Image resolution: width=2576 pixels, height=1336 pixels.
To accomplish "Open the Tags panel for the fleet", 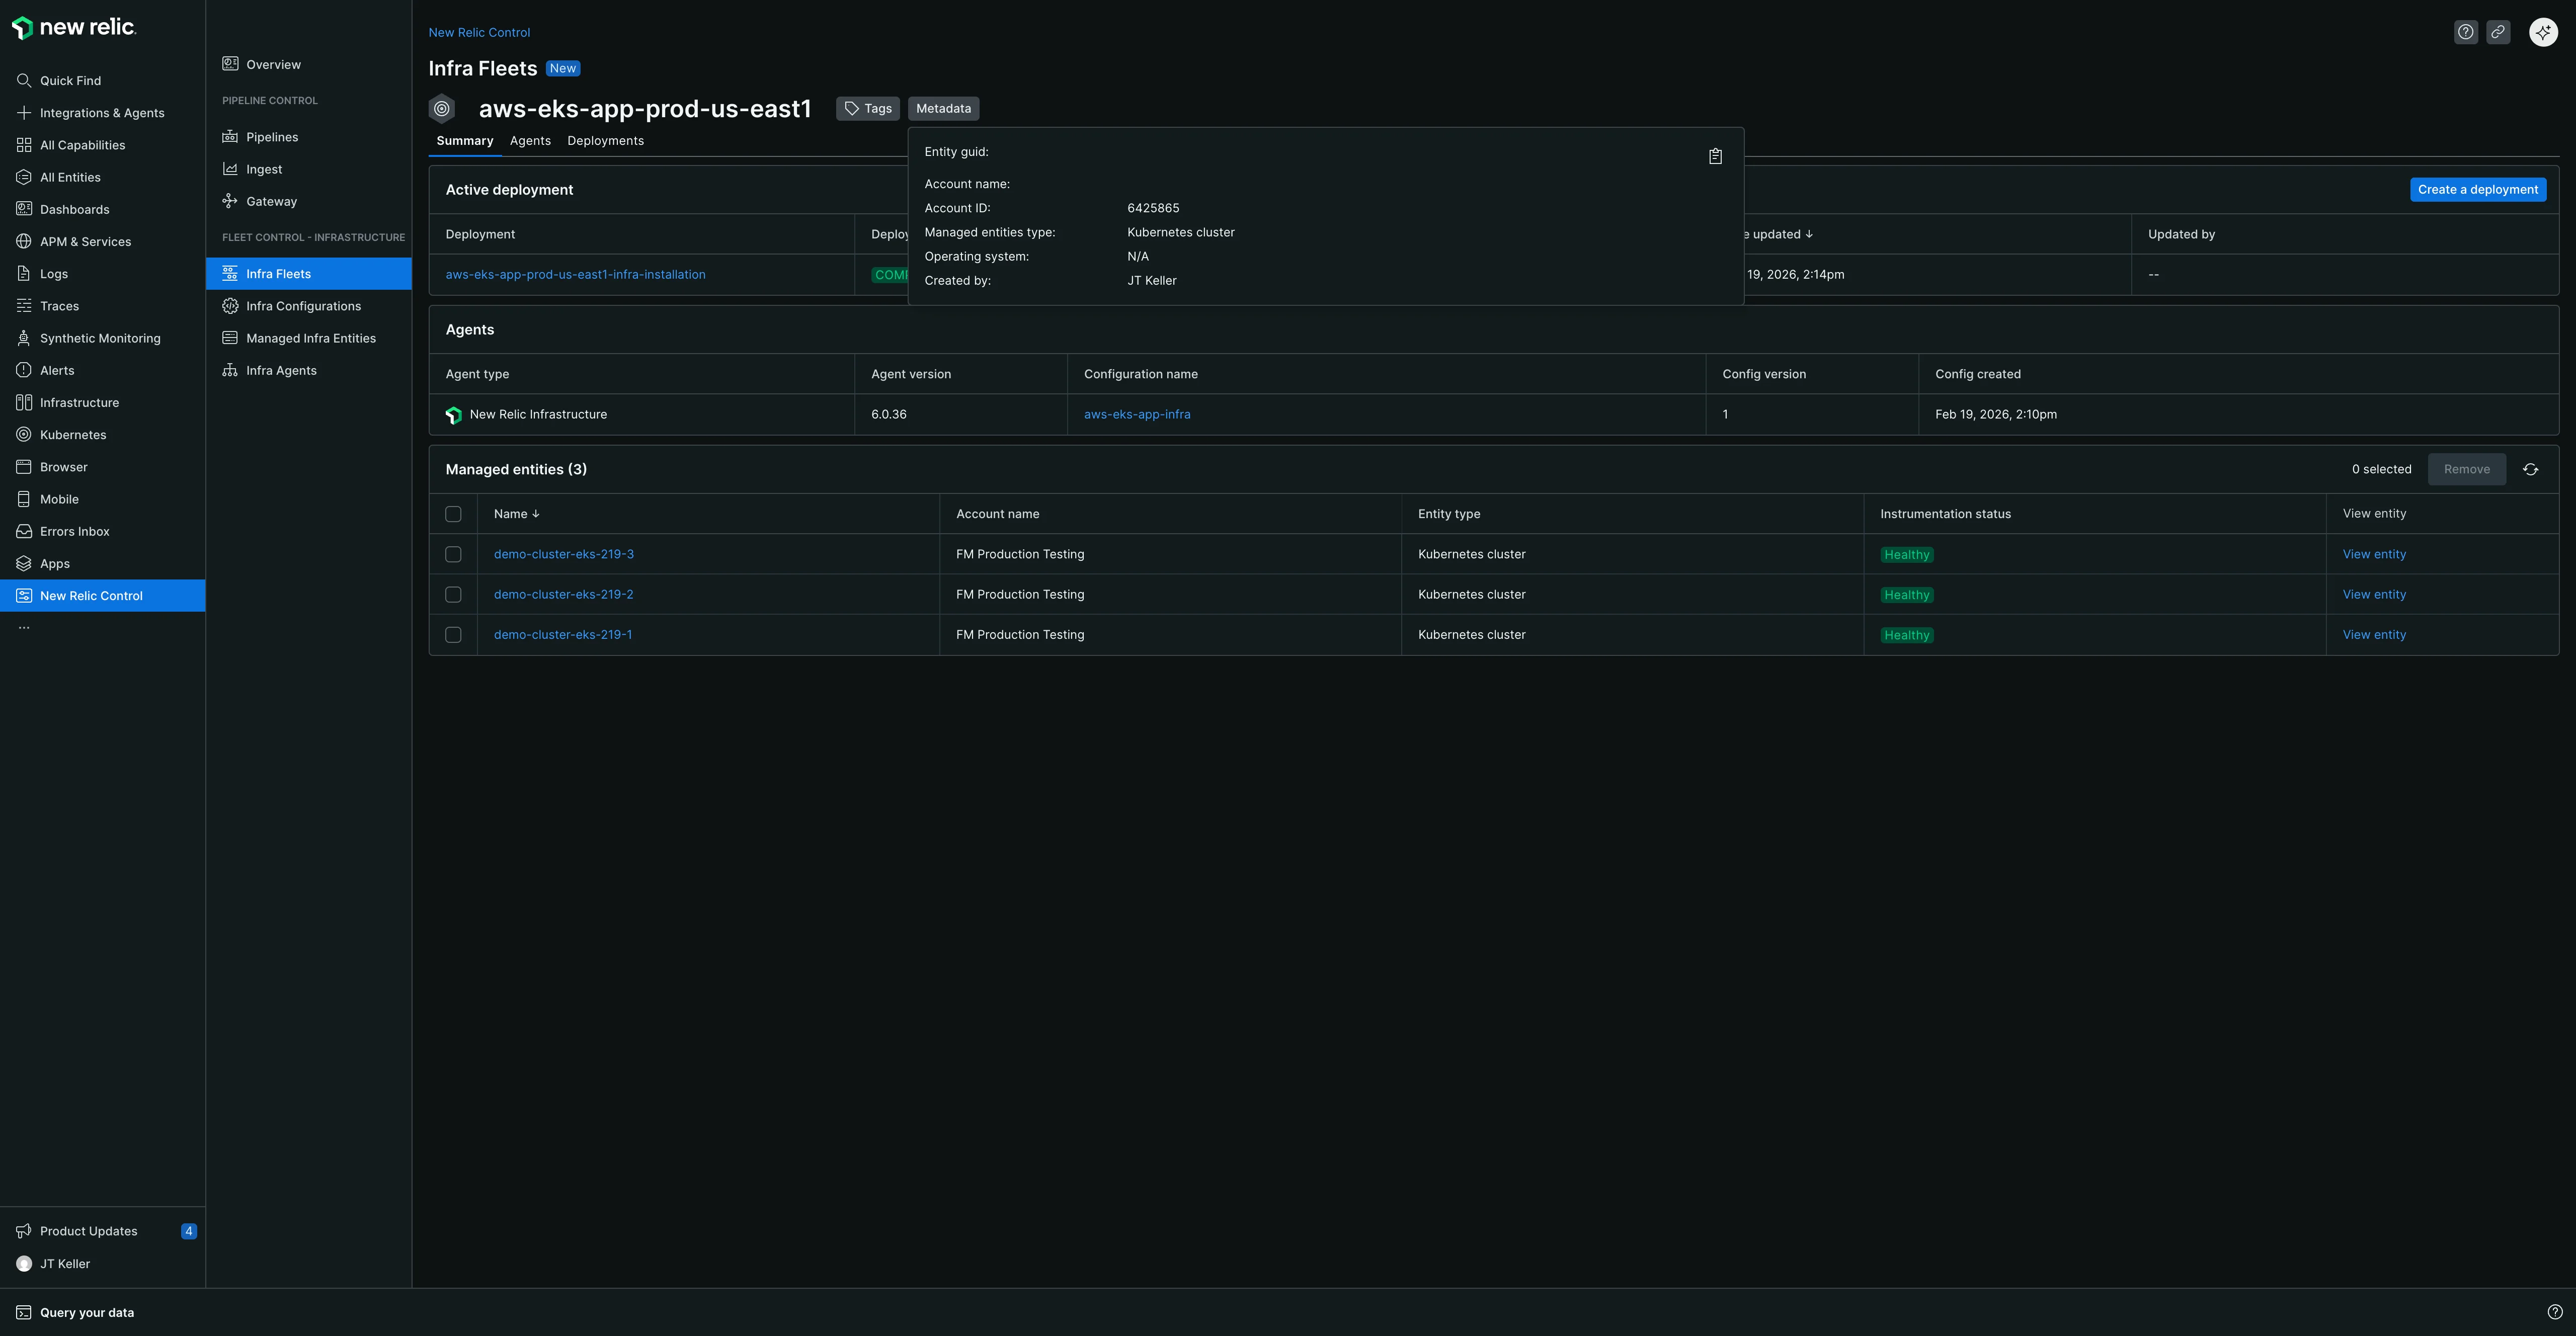I will point(867,108).
